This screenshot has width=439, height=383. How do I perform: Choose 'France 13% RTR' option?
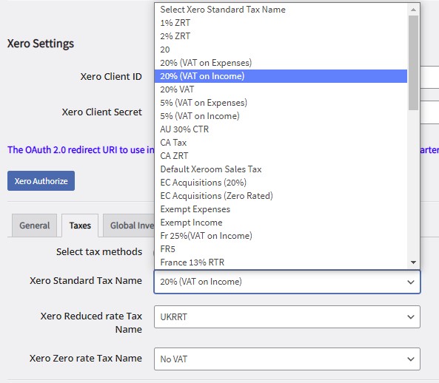pyautogui.click(x=281, y=262)
